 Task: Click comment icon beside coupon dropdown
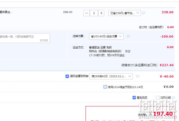pos(138,76)
